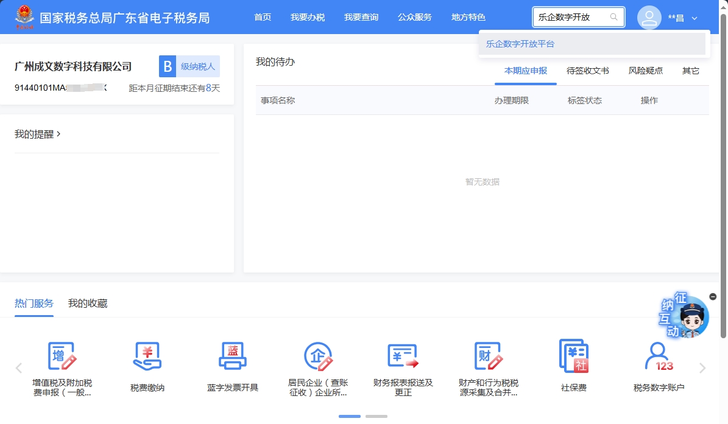Jump to second carousel page indicator
This screenshot has width=728, height=424.
coord(376,416)
